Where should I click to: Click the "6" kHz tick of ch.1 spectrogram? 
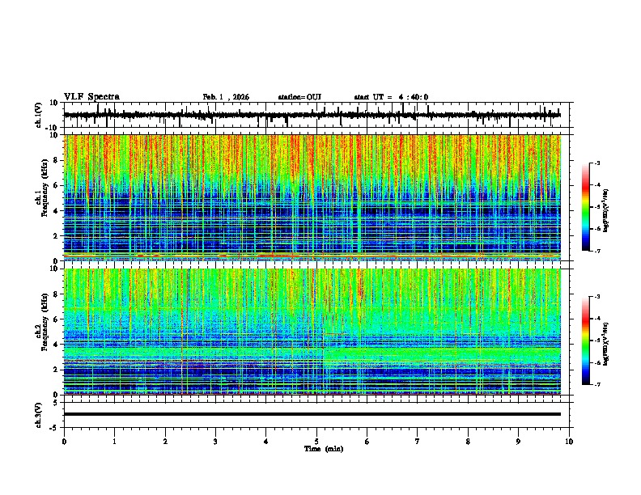(57, 185)
